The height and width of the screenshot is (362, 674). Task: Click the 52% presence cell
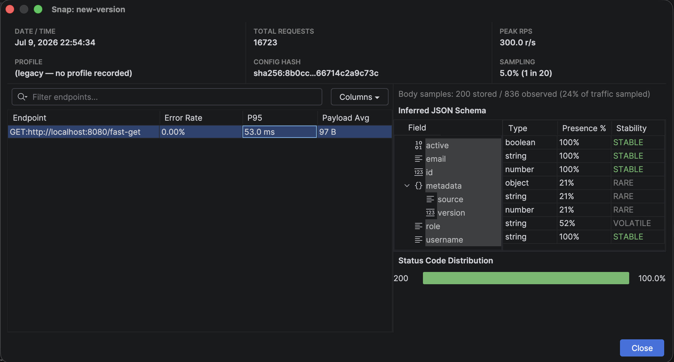(x=584, y=223)
